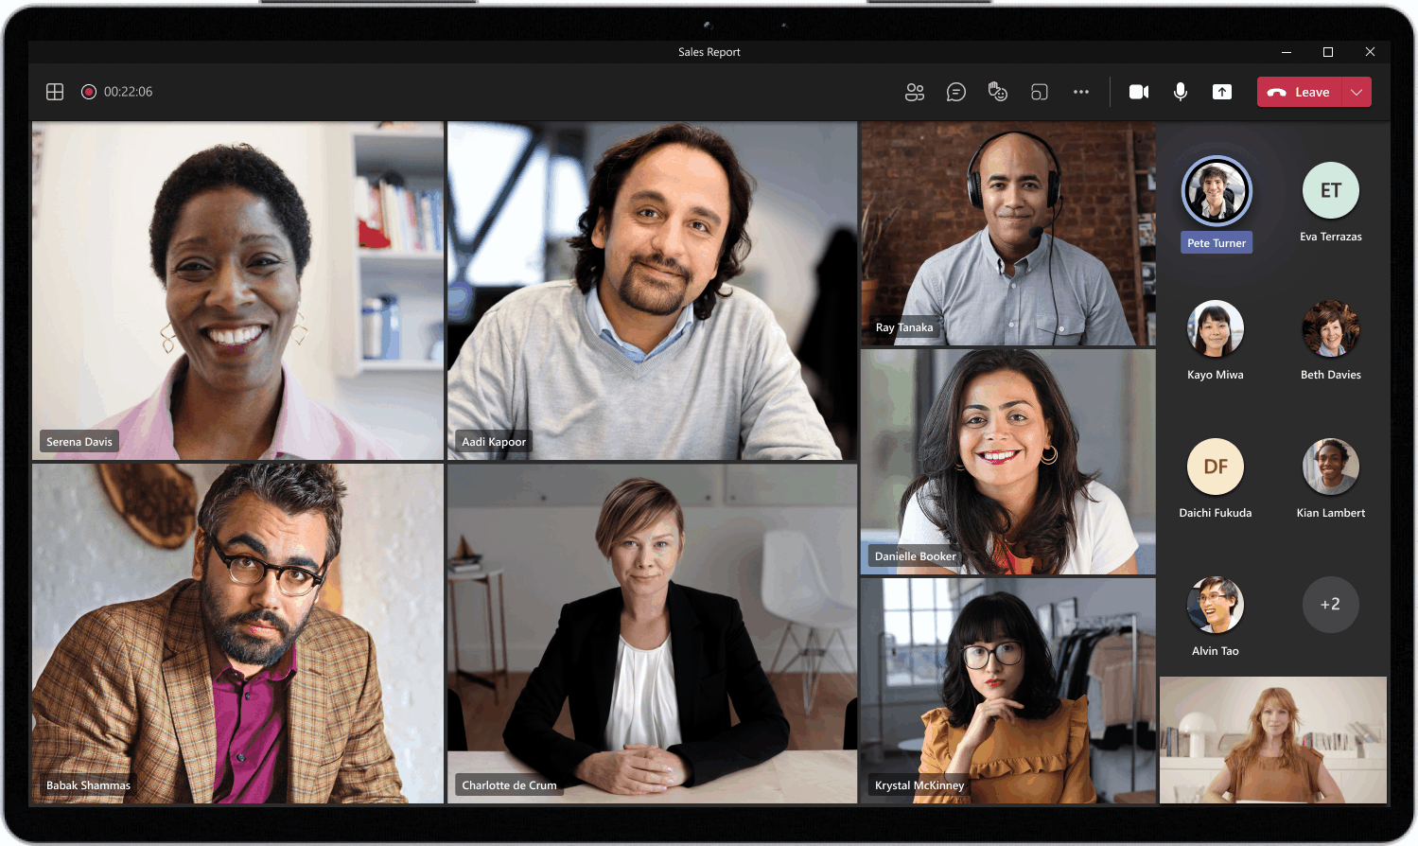Click the Sales Report meeting title
The width and height of the screenshot is (1418, 846).
[709, 52]
